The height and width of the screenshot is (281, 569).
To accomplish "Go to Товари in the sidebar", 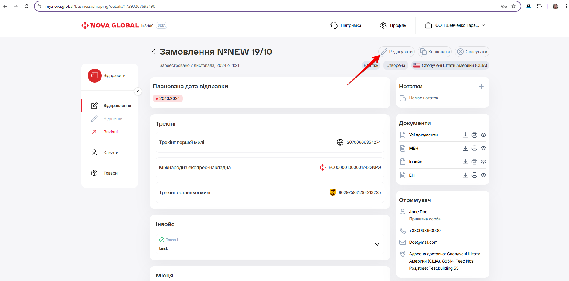I will coord(110,173).
